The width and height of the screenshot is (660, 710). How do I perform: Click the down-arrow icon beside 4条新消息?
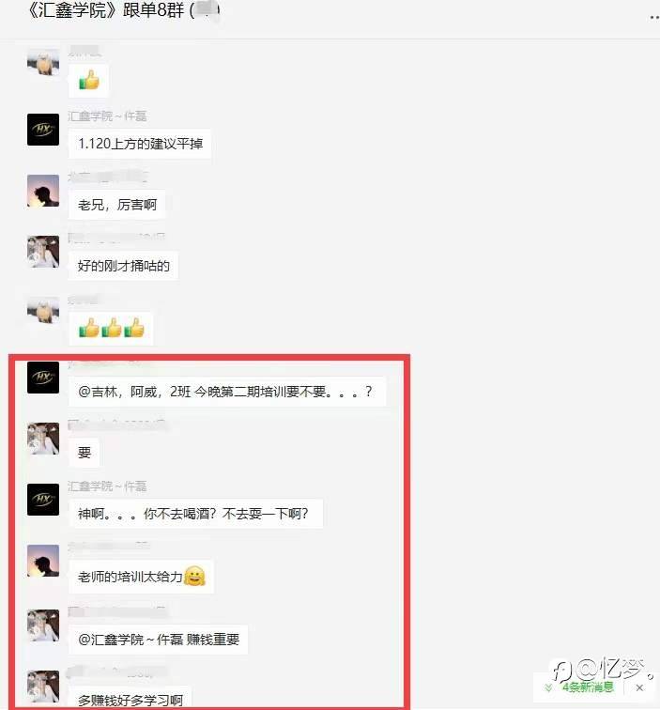pyautogui.click(x=548, y=687)
